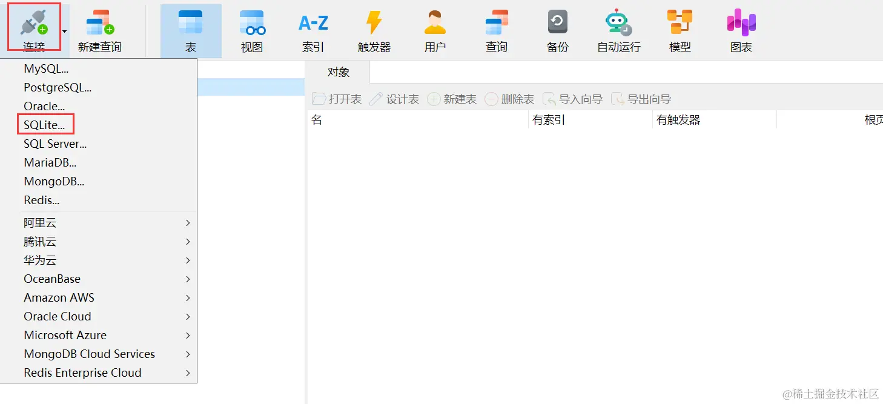Choose MySQL... from the connection menu
883x404 pixels.
click(99, 69)
